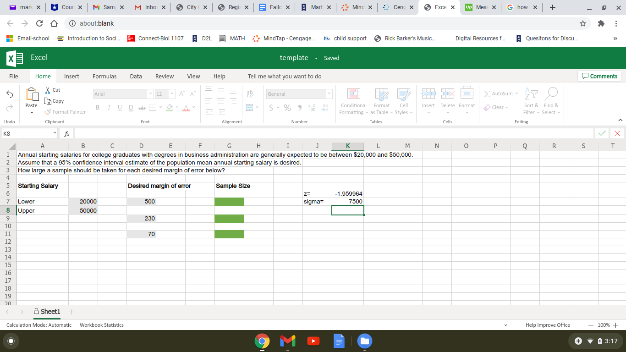Click the Copy icon in Clipboard group

click(x=48, y=101)
